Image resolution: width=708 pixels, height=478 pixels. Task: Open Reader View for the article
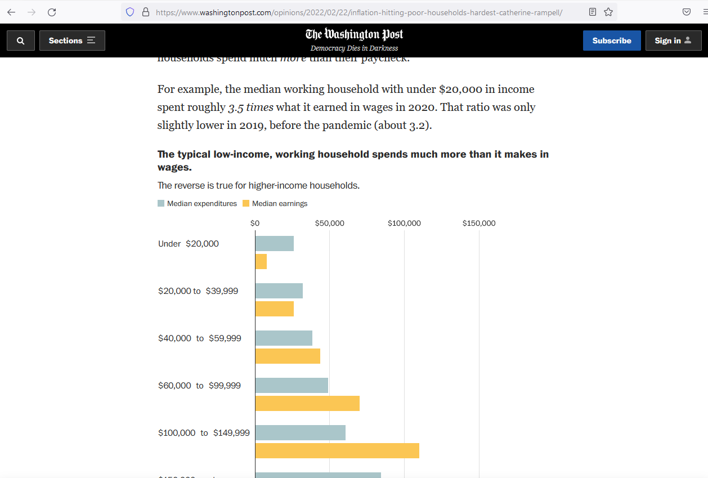tap(592, 11)
